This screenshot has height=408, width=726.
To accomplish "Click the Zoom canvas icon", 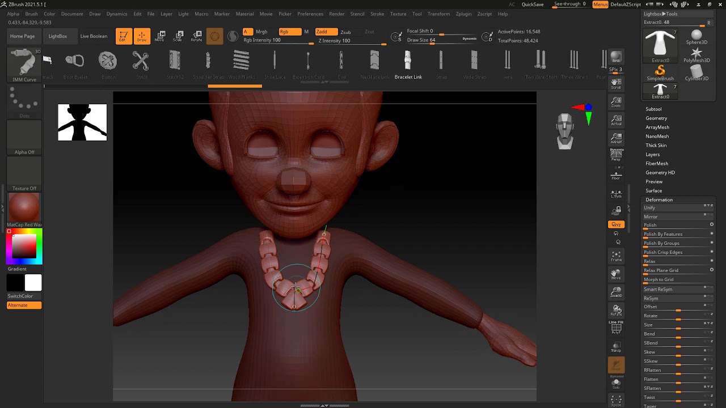I will [616, 102].
